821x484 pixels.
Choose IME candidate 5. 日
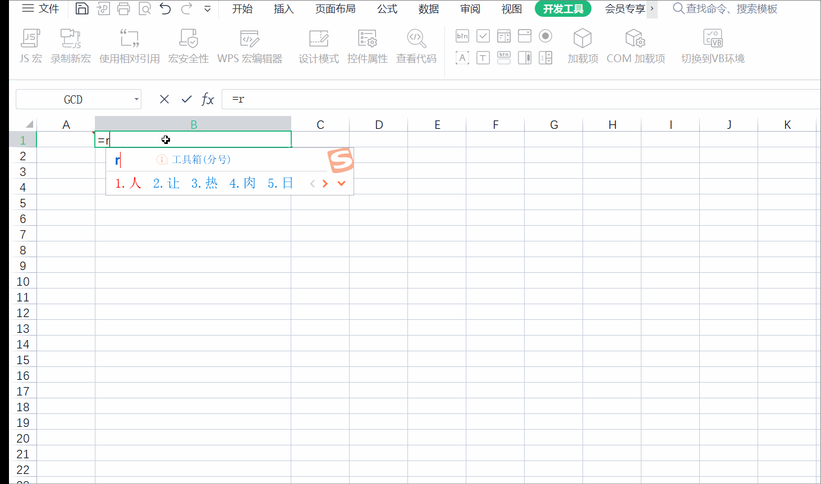pyautogui.click(x=281, y=183)
